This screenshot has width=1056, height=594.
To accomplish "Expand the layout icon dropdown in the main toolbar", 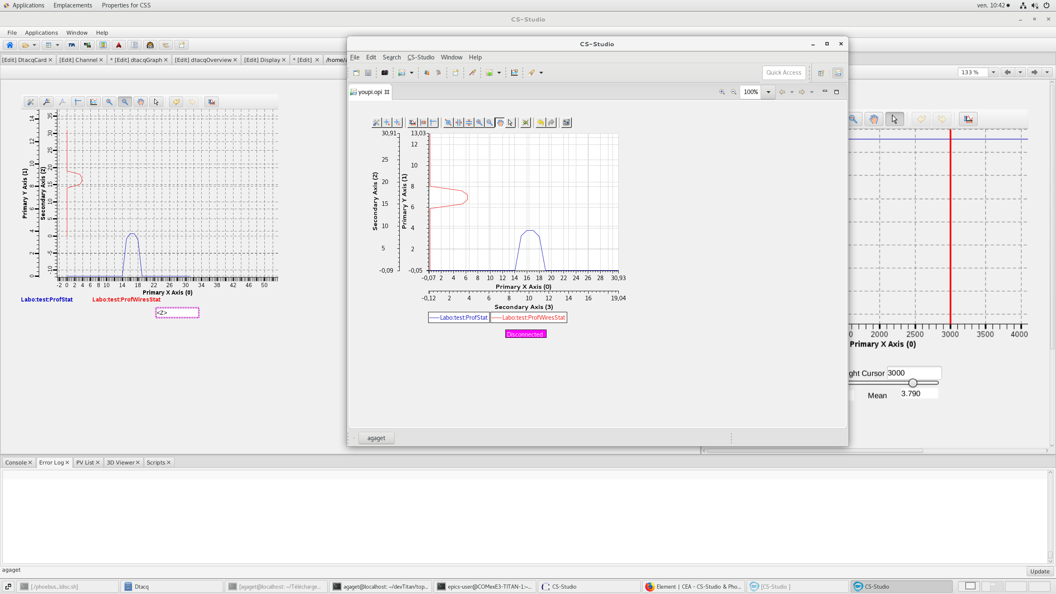I will point(57,45).
